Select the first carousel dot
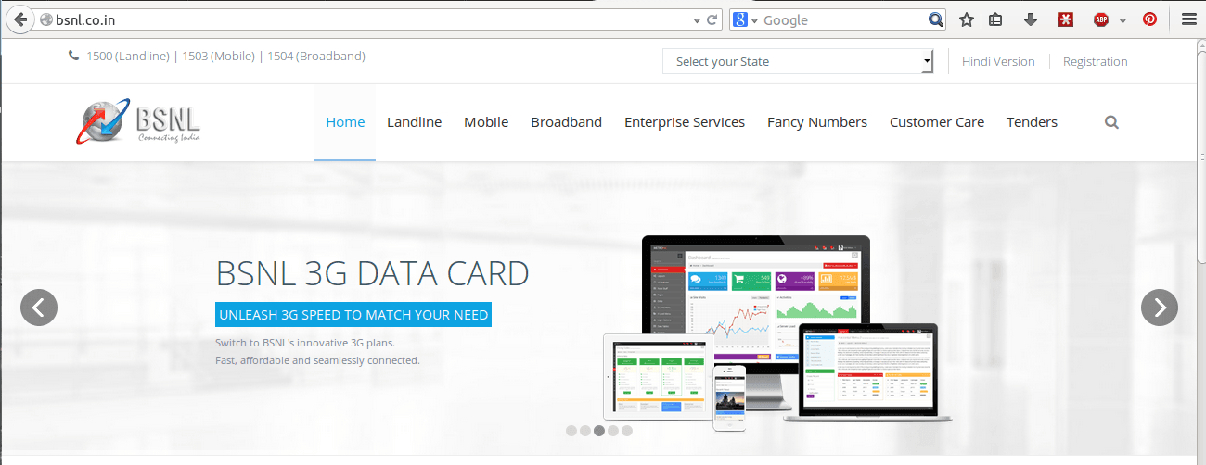Image resolution: width=1206 pixels, height=465 pixels. 571,431
